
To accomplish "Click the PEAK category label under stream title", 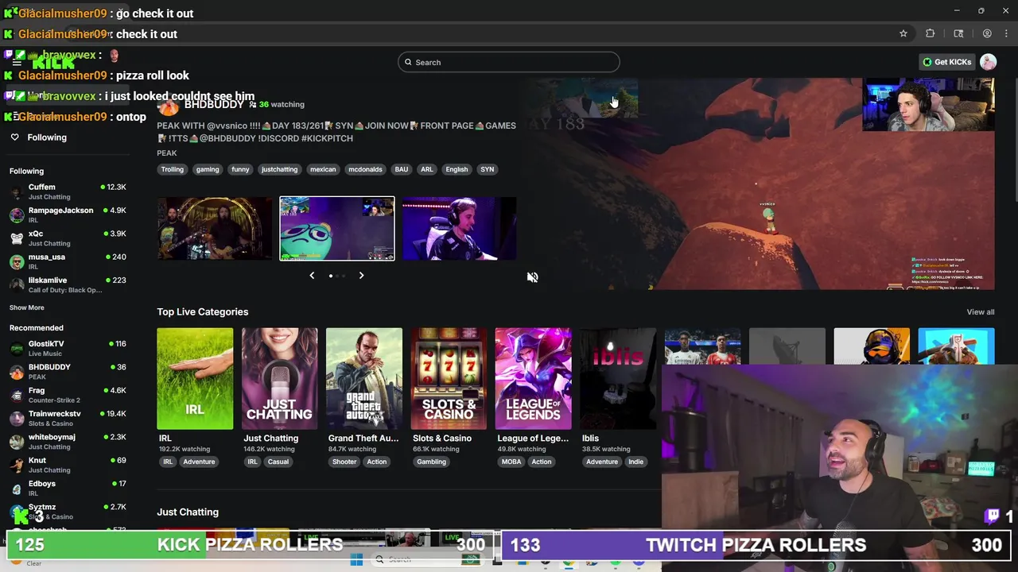I will tap(167, 153).
